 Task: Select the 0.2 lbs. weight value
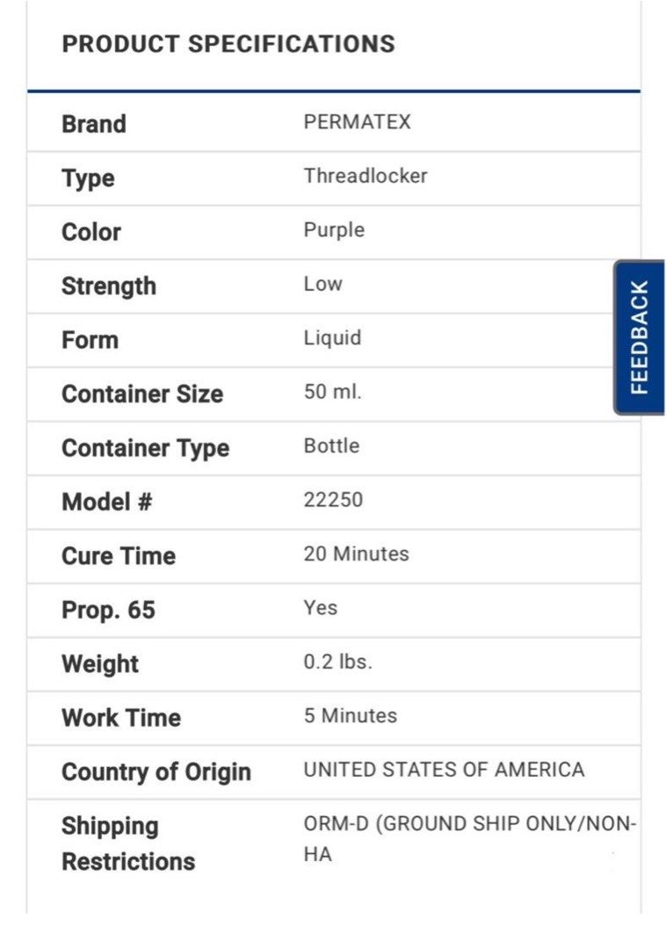337,662
